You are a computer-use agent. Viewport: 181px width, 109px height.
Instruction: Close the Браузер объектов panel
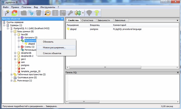(62, 19)
